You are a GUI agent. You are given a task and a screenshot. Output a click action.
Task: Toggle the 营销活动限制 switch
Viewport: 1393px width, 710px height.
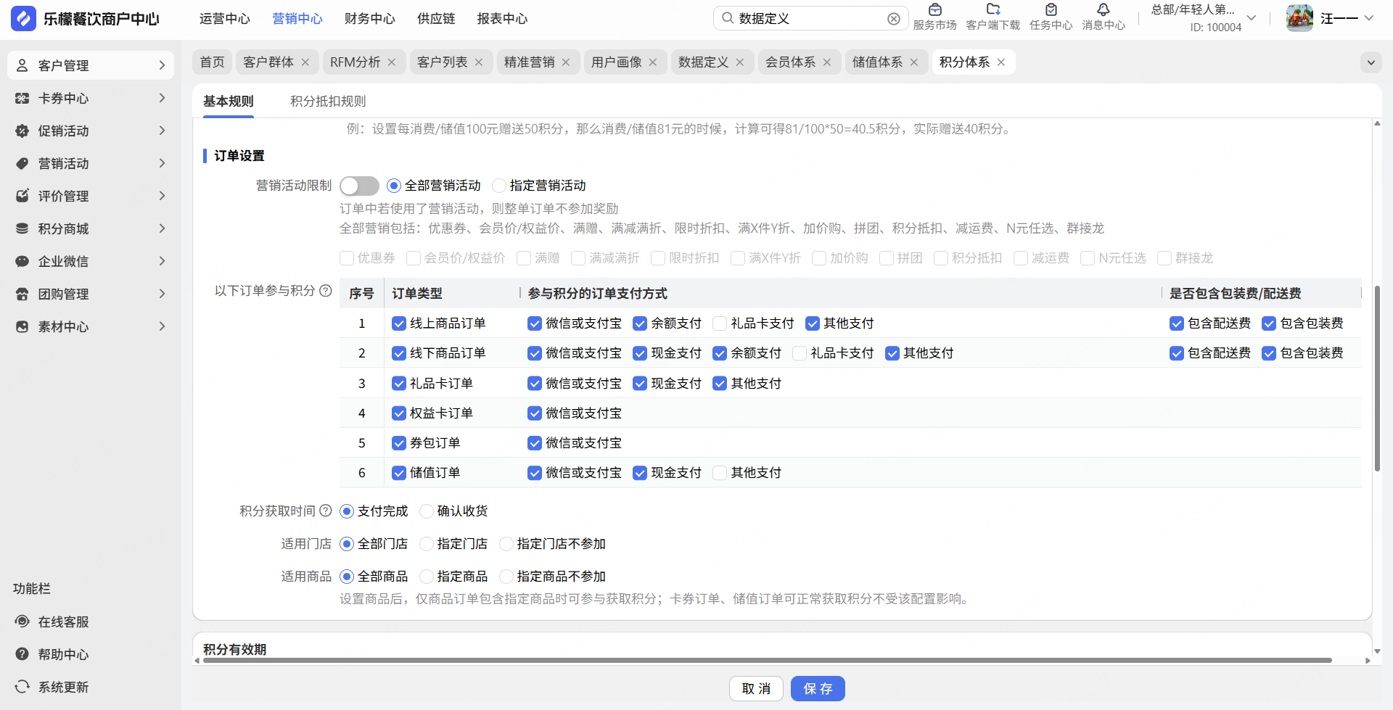click(359, 186)
